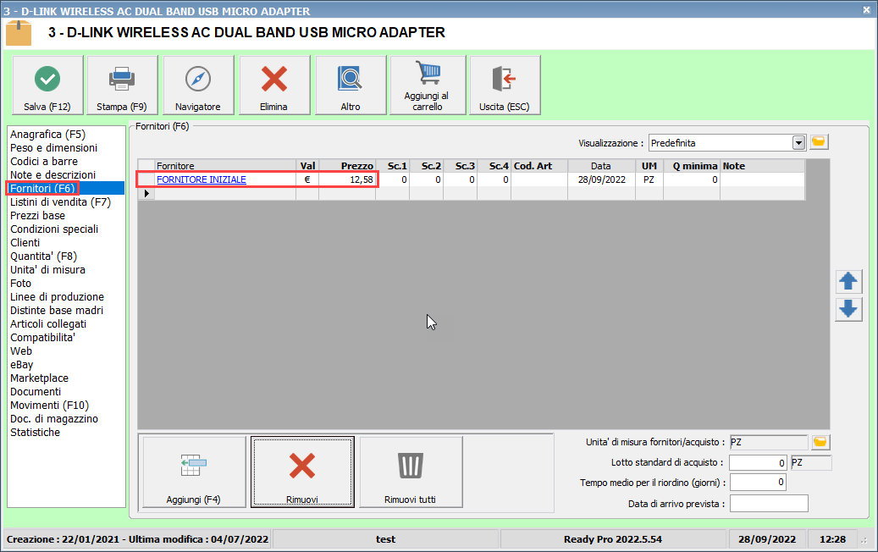Image resolution: width=878 pixels, height=552 pixels.
Task: Print with Stampa (F9) button
Action: (122, 86)
